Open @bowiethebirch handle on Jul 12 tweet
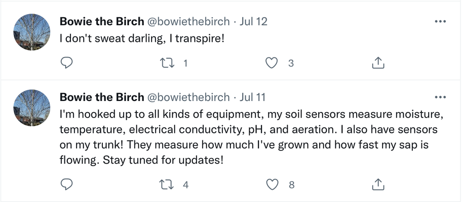This screenshot has width=462, height=202. pyautogui.click(x=188, y=22)
